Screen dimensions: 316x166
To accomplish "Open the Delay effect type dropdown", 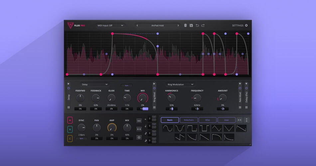I will pos(95,84).
